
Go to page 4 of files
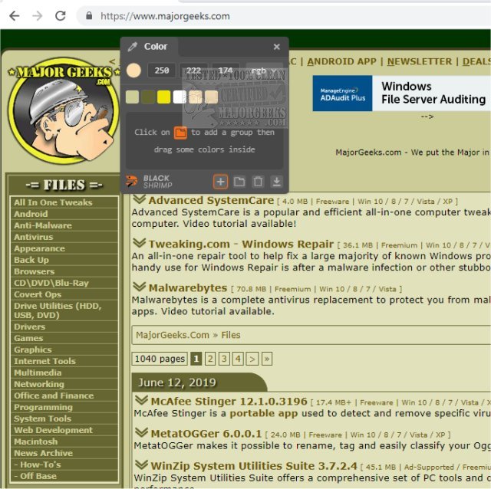(238, 359)
